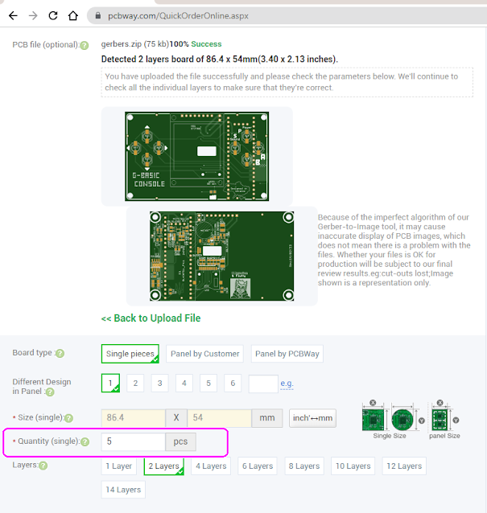Click the padlock site security icon
The height and width of the screenshot is (513, 487).
[x=97, y=16]
